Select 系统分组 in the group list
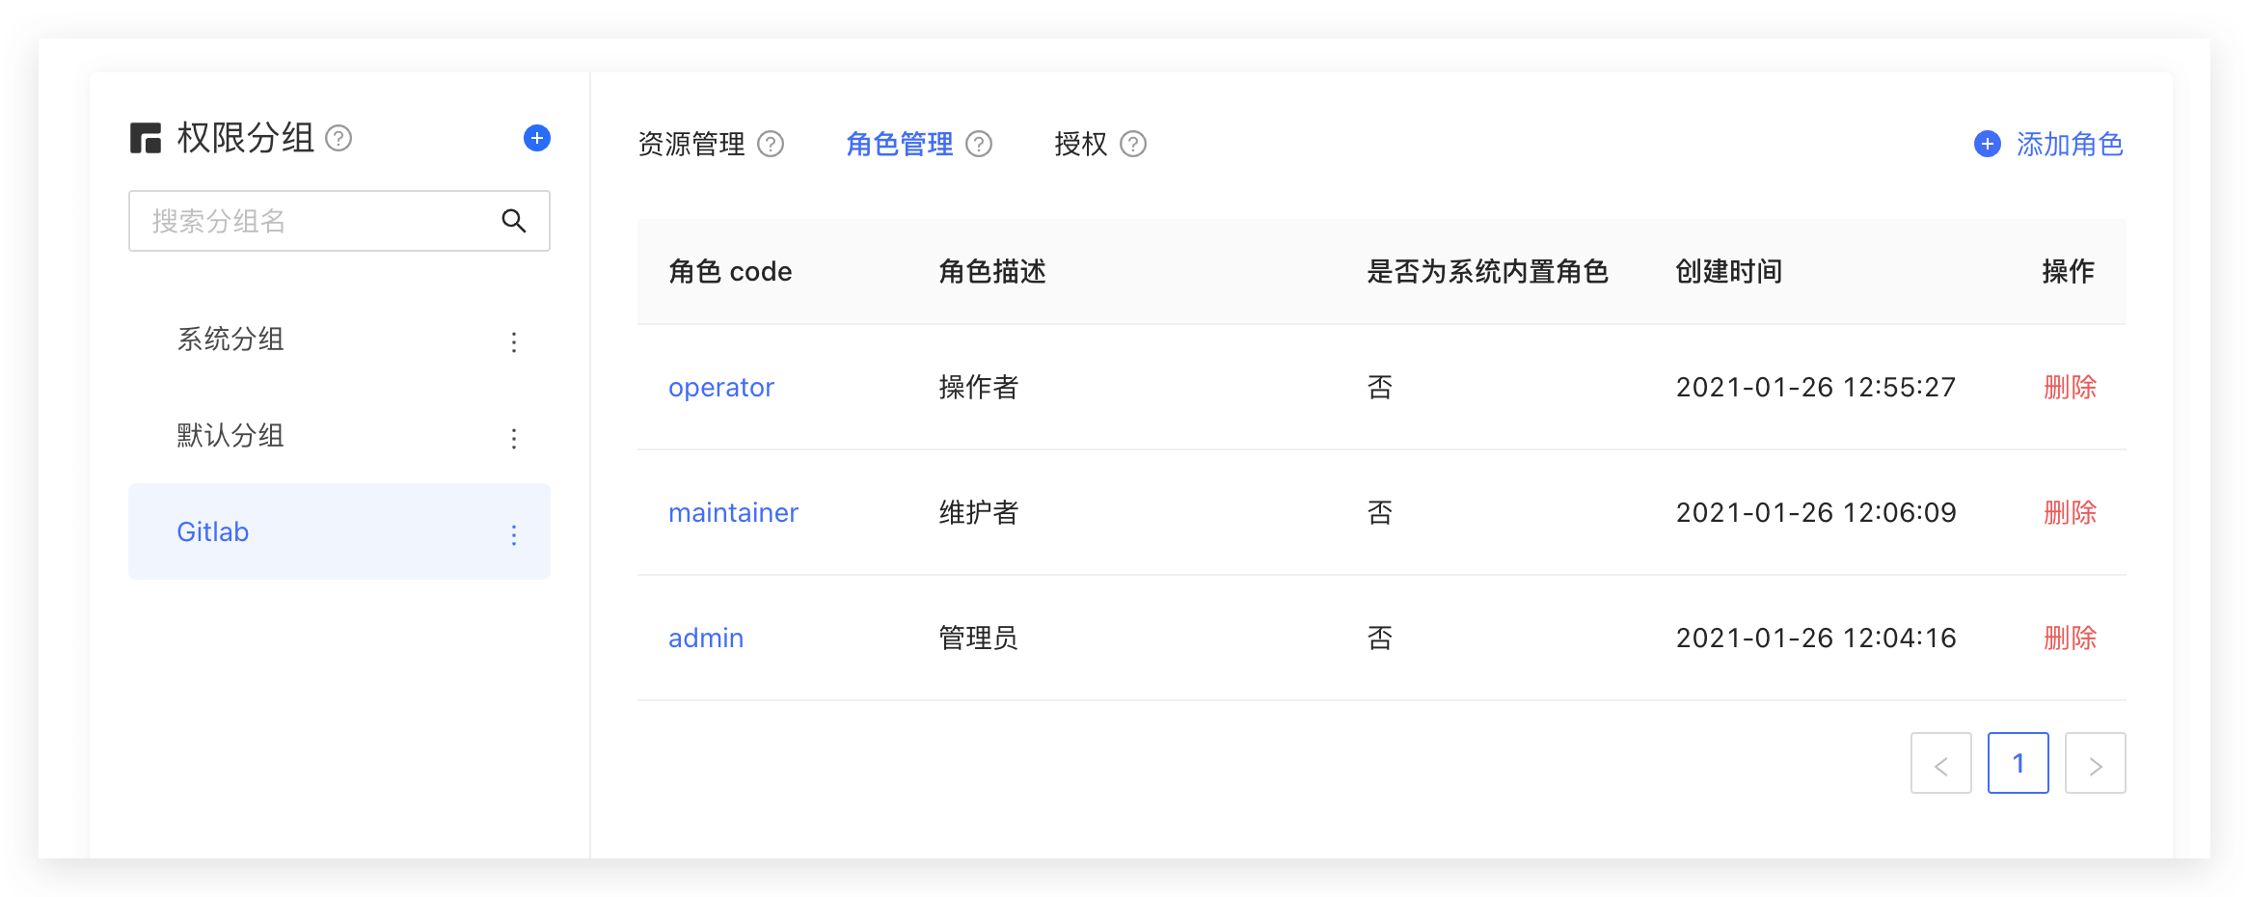The width and height of the screenshot is (2249, 897). click(230, 340)
